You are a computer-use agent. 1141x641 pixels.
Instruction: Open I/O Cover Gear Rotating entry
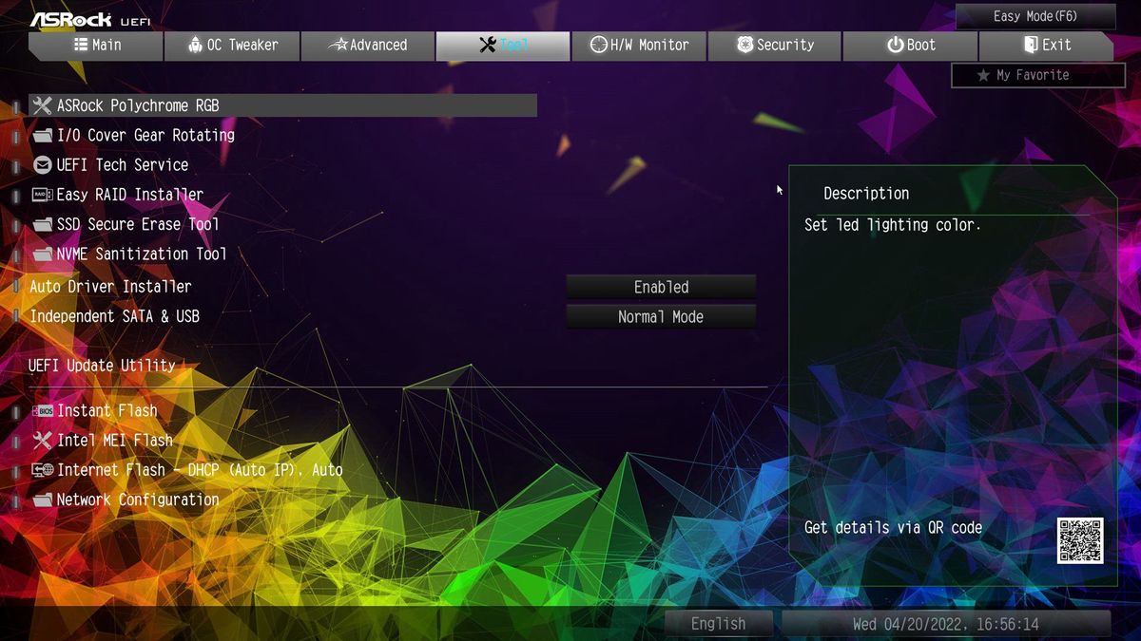145,135
